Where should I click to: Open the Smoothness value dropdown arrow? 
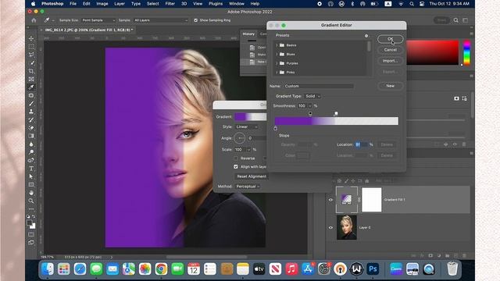(x=310, y=106)
